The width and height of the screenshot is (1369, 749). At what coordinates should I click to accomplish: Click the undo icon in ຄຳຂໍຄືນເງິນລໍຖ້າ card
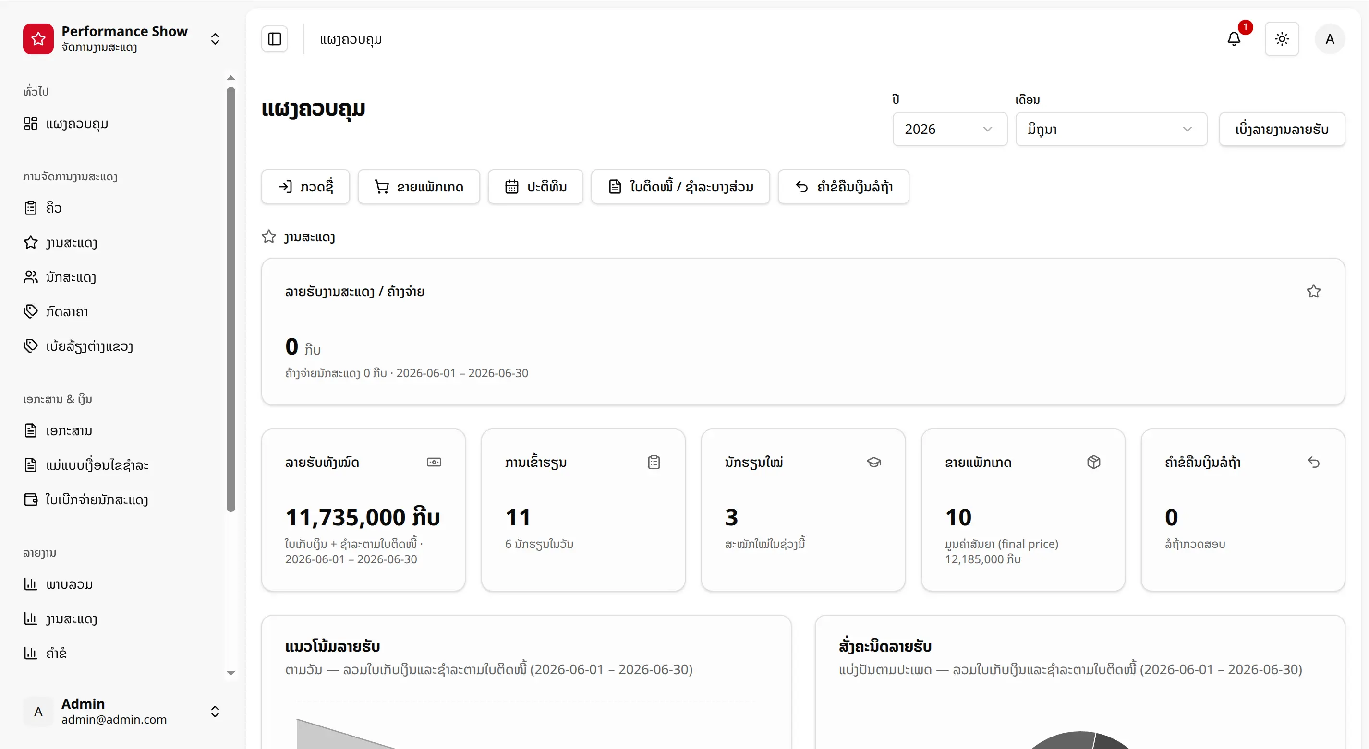1314,462
